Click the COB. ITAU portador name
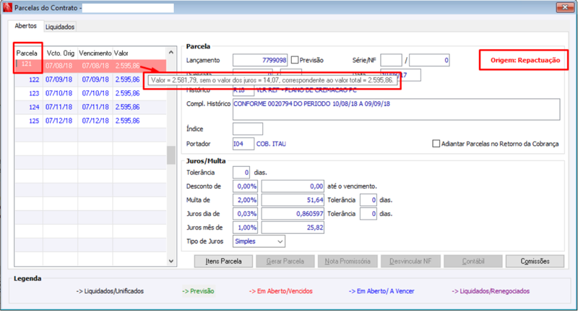The height and width of the screenshot is (312, 578). pos(271,144)
